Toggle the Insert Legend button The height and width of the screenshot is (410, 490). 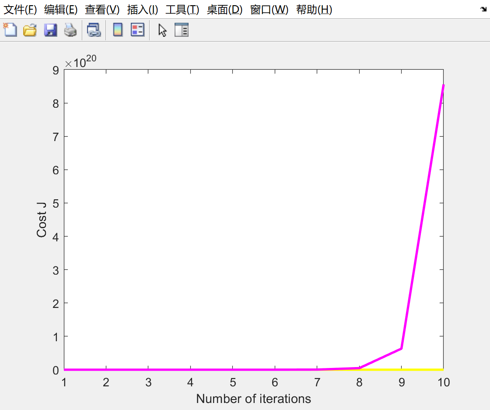pos(137,30)
